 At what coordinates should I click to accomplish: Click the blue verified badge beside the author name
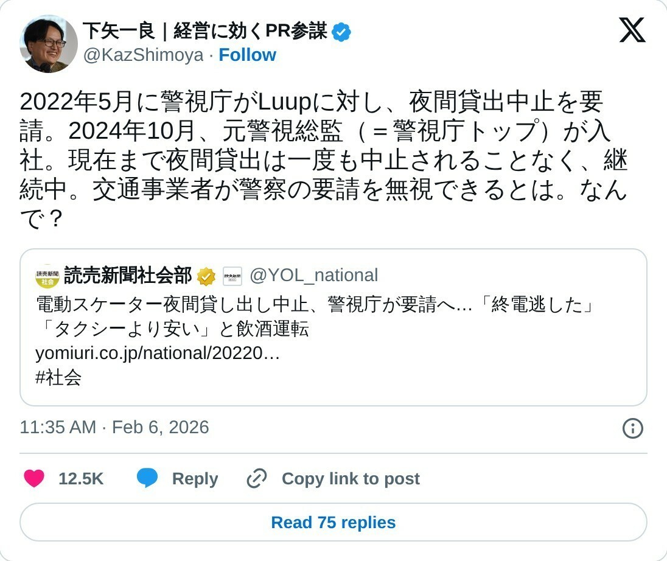point(342,32)
